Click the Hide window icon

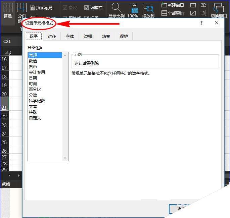[193, 13]
